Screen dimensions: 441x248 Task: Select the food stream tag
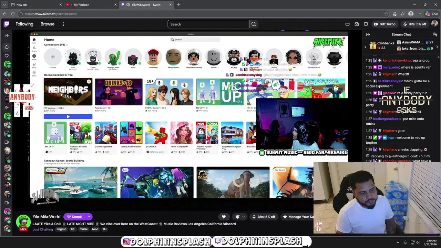[x=95, y=229]
